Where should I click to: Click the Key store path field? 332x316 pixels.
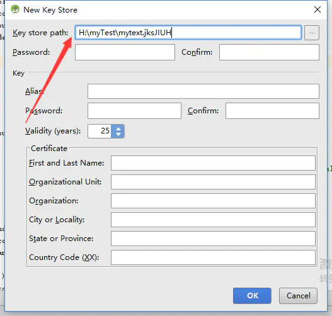[x=188, y=33]
